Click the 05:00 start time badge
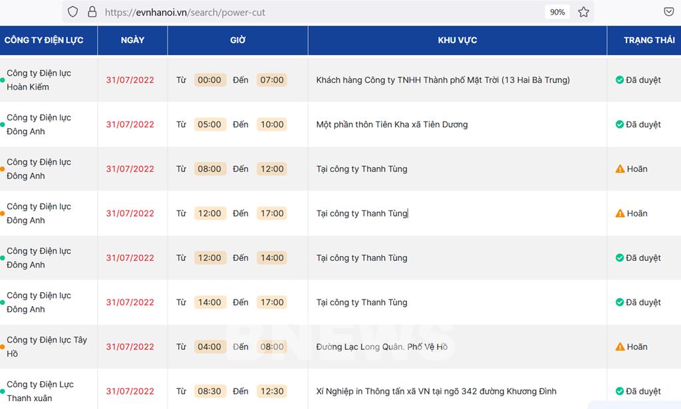Screen dimensions: 681x409 (x=209, y=124)
